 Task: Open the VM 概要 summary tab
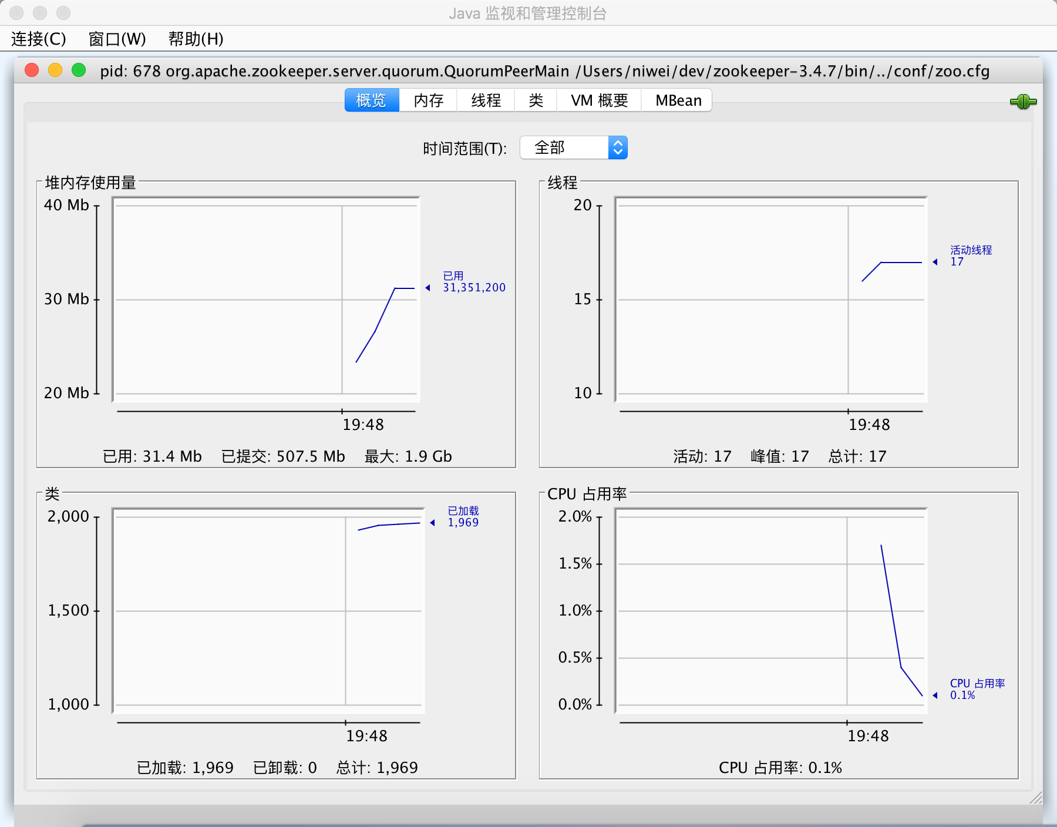click(599, 100)
